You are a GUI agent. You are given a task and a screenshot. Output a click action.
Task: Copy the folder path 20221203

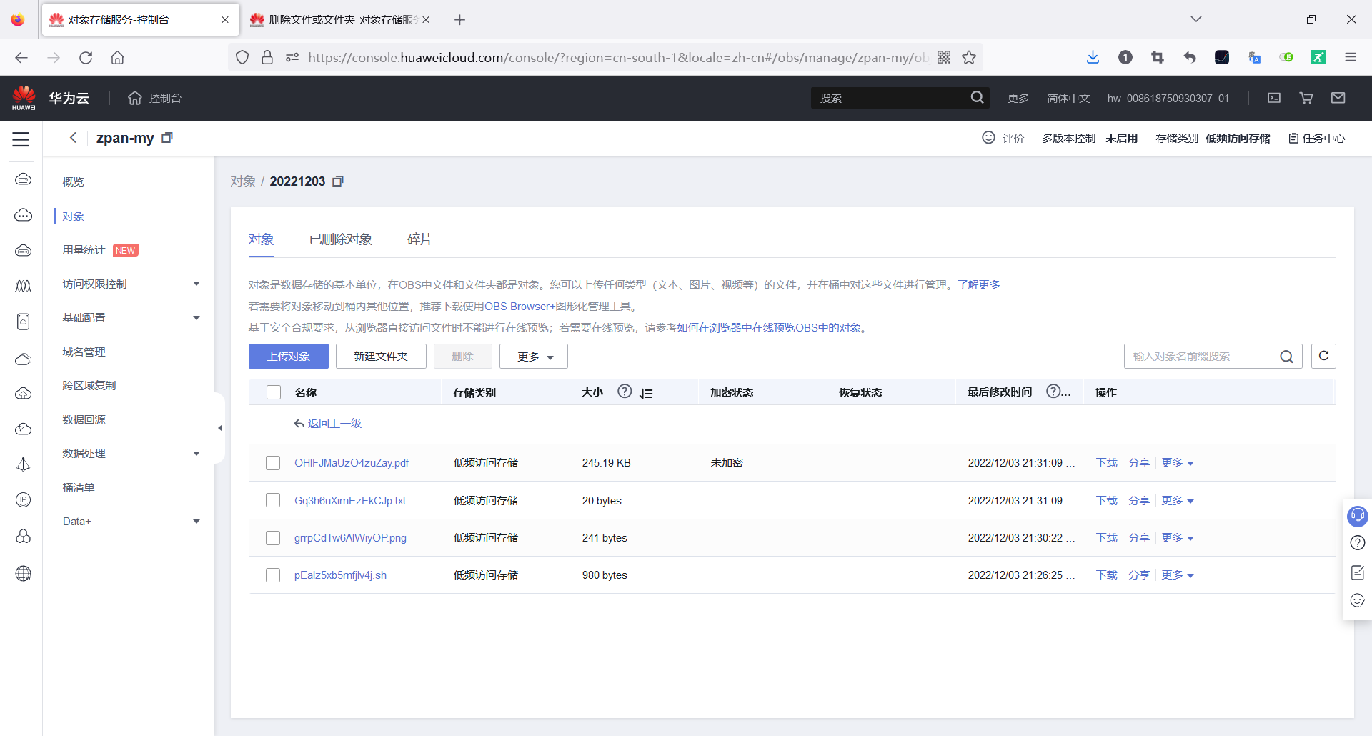(338, 181)
